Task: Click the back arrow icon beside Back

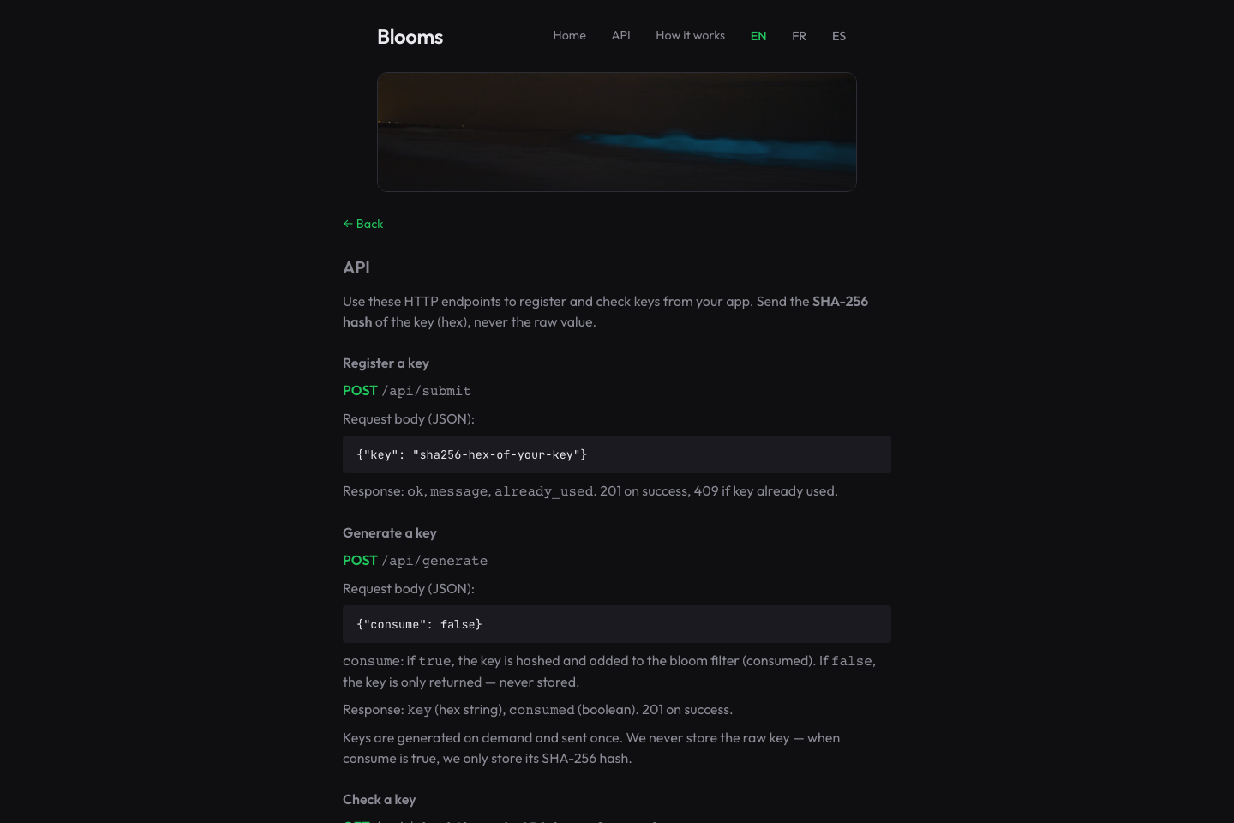Action: point(348,224)
